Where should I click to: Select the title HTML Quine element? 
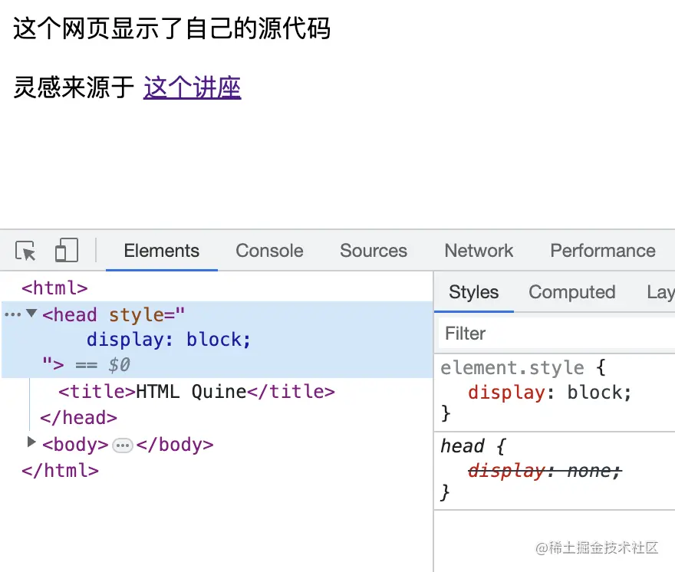pyautogui.click(x=196, y=392)
